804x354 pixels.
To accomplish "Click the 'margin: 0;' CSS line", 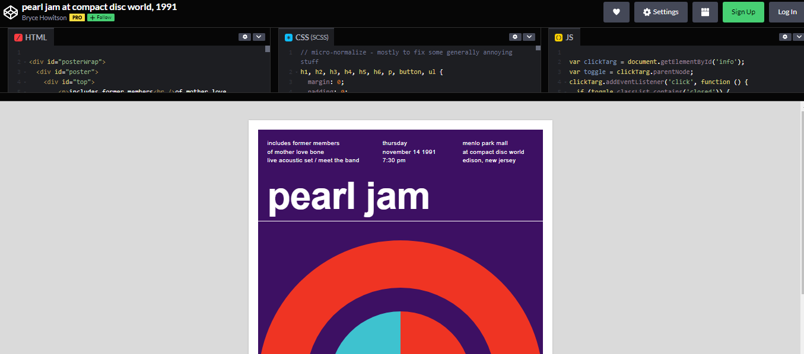I will [x=326, y=82].
